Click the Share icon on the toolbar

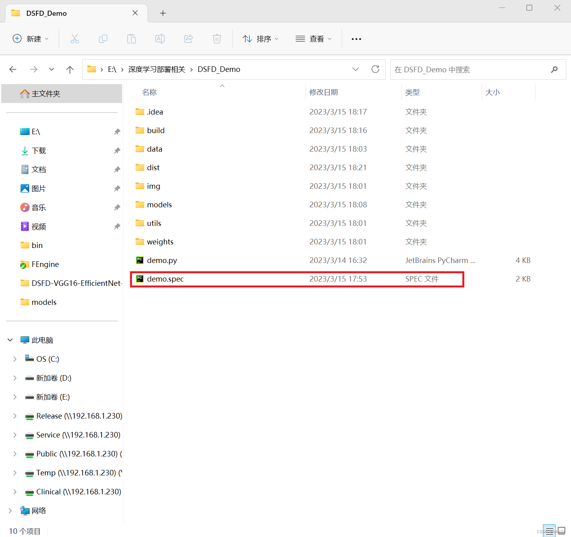pos(188,39)
